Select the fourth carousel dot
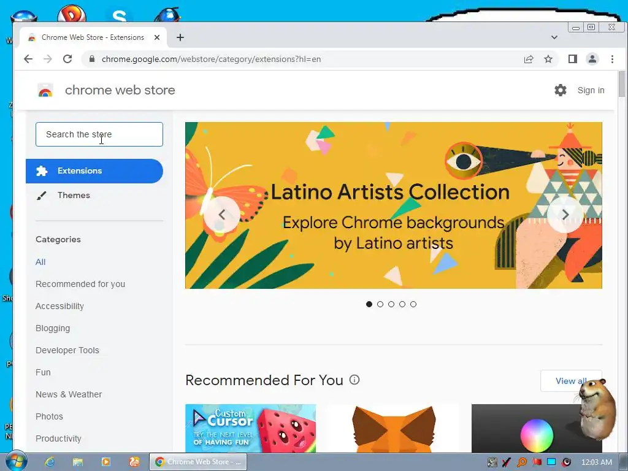 pyautogui.click(x=402, y=304)
